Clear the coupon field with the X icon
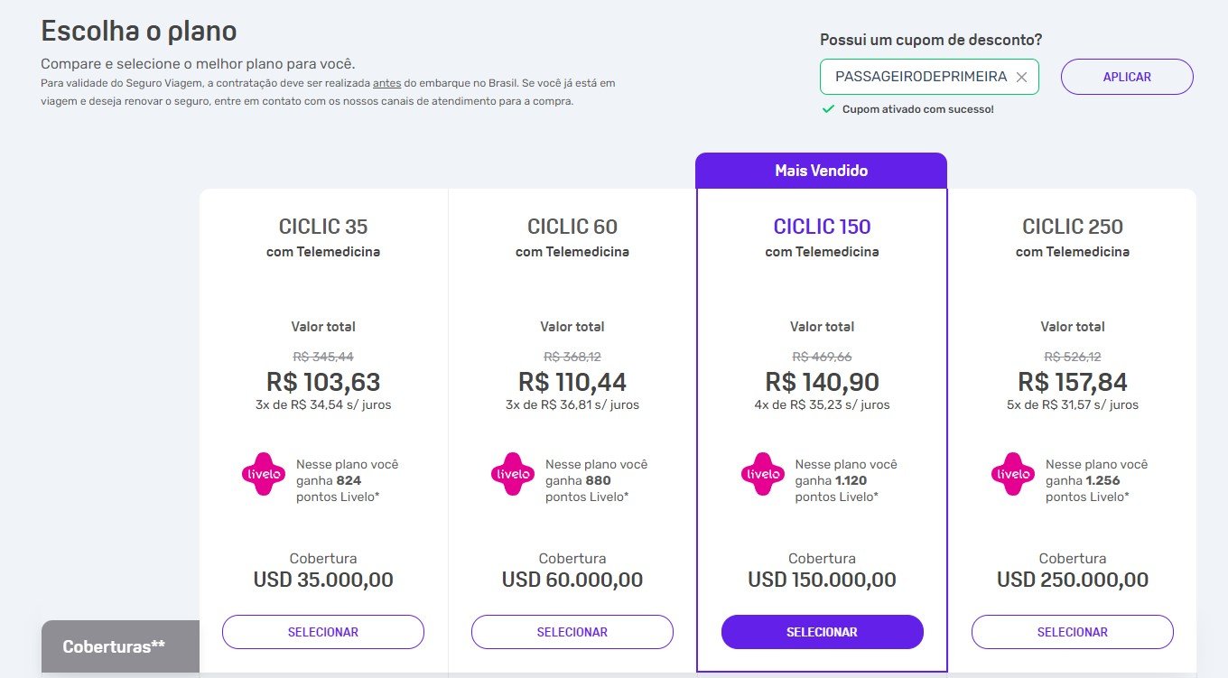This screenshot has height=678, width=1228. coord(1021,77)
